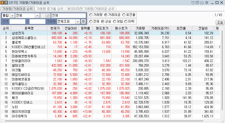
Task: Select the 하락 radio button
Action: [126, 22]
